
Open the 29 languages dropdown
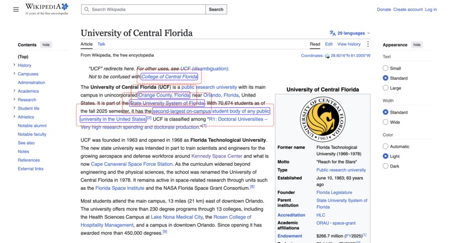(x=350, y=33)
